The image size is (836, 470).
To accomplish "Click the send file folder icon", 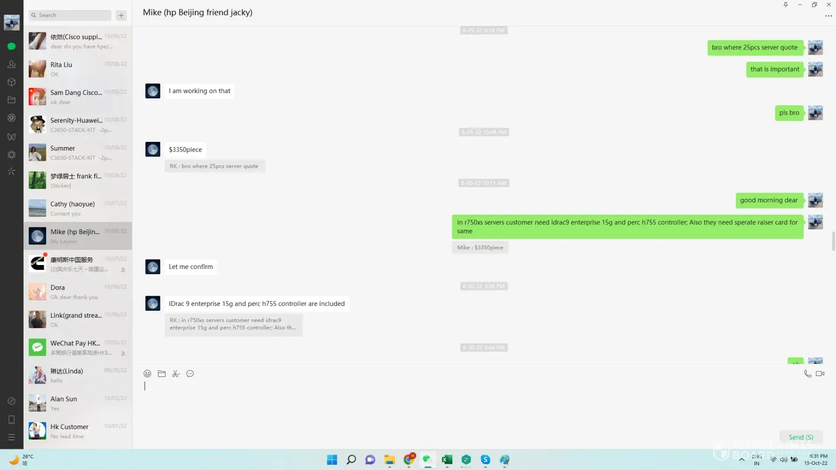I will [162, 374].
